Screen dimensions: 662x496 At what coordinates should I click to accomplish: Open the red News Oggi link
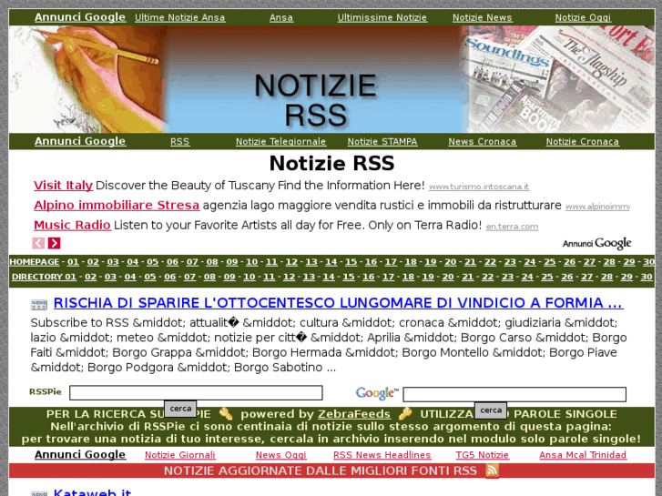281,455
